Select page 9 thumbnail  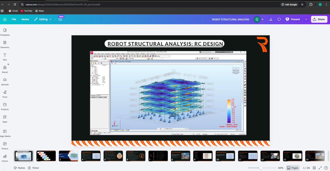tap(203, 156)
